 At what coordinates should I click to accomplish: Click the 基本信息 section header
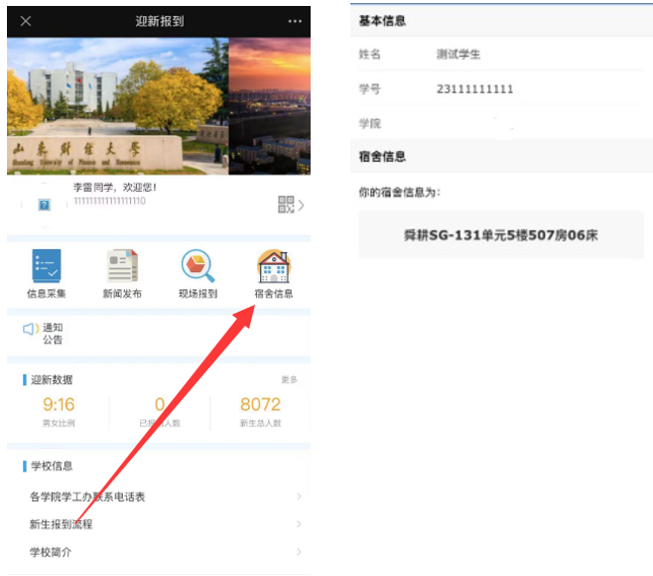(382, 21)
